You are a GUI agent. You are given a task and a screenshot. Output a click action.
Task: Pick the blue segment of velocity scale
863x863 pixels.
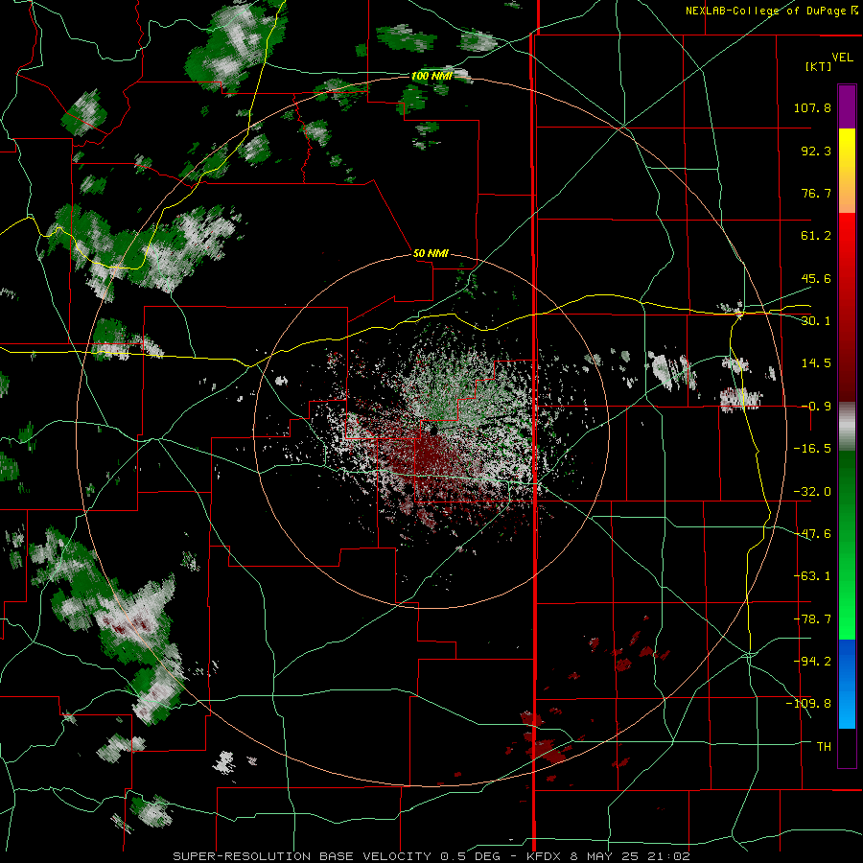(x=847, y=684)
